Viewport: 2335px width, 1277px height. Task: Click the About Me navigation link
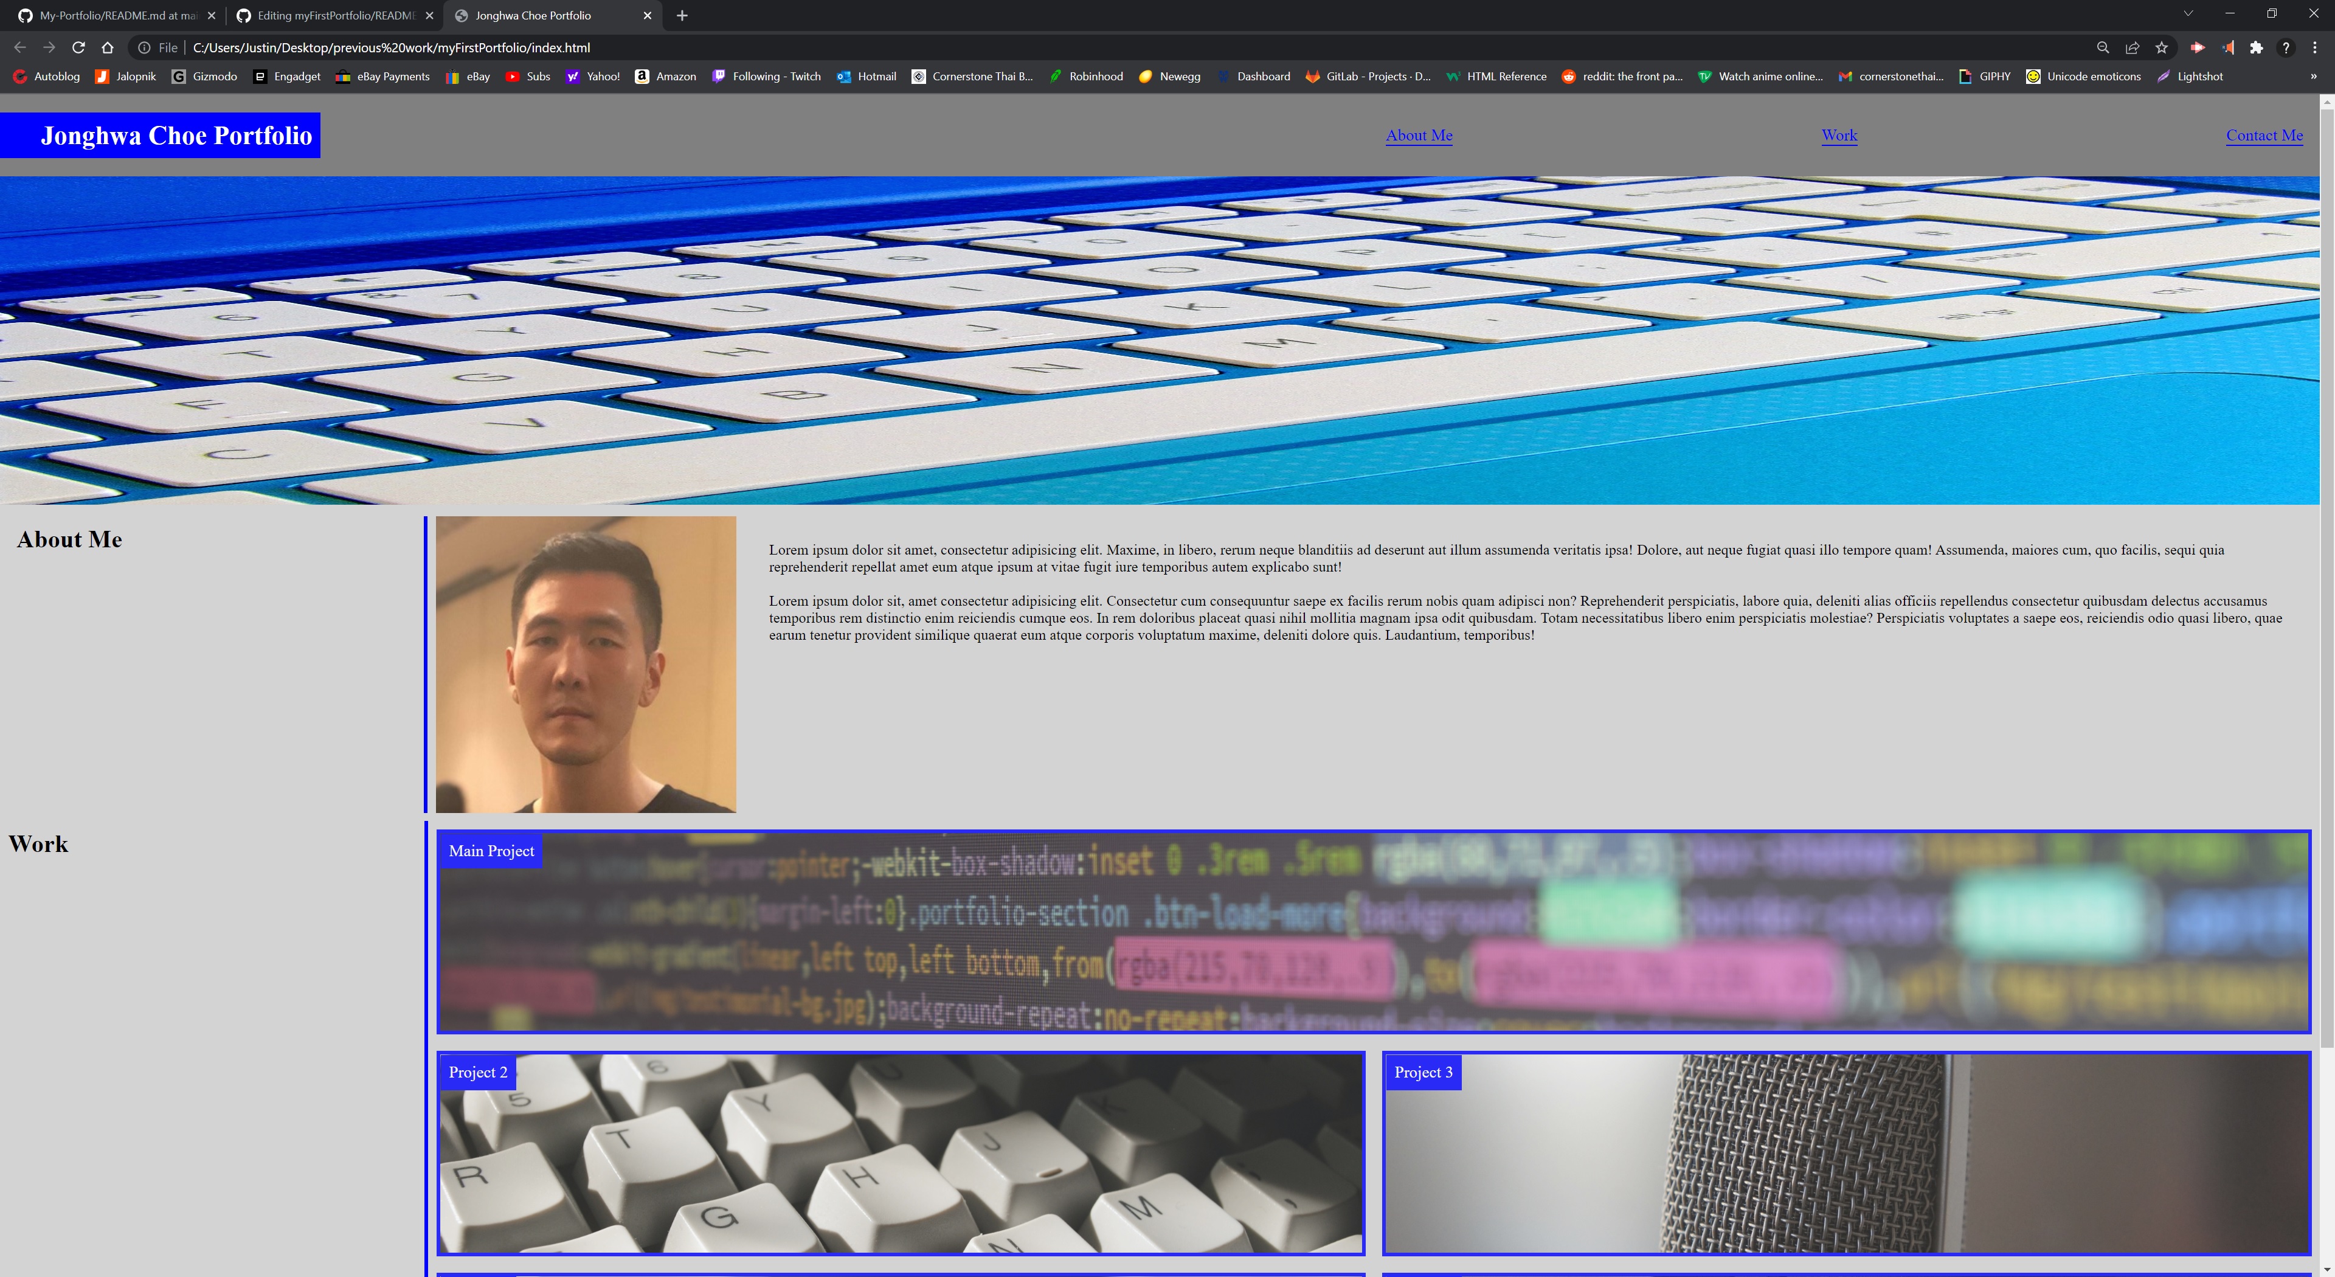pyautogui.click(x=1419, y=135)
